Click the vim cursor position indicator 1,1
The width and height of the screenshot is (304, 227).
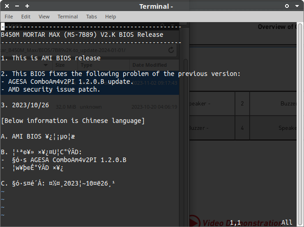235,222
